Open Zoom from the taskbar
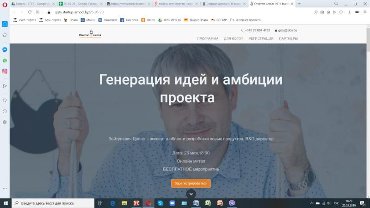Image resolution: width=370 pixels, height=208 pixels. coord(172,203)
